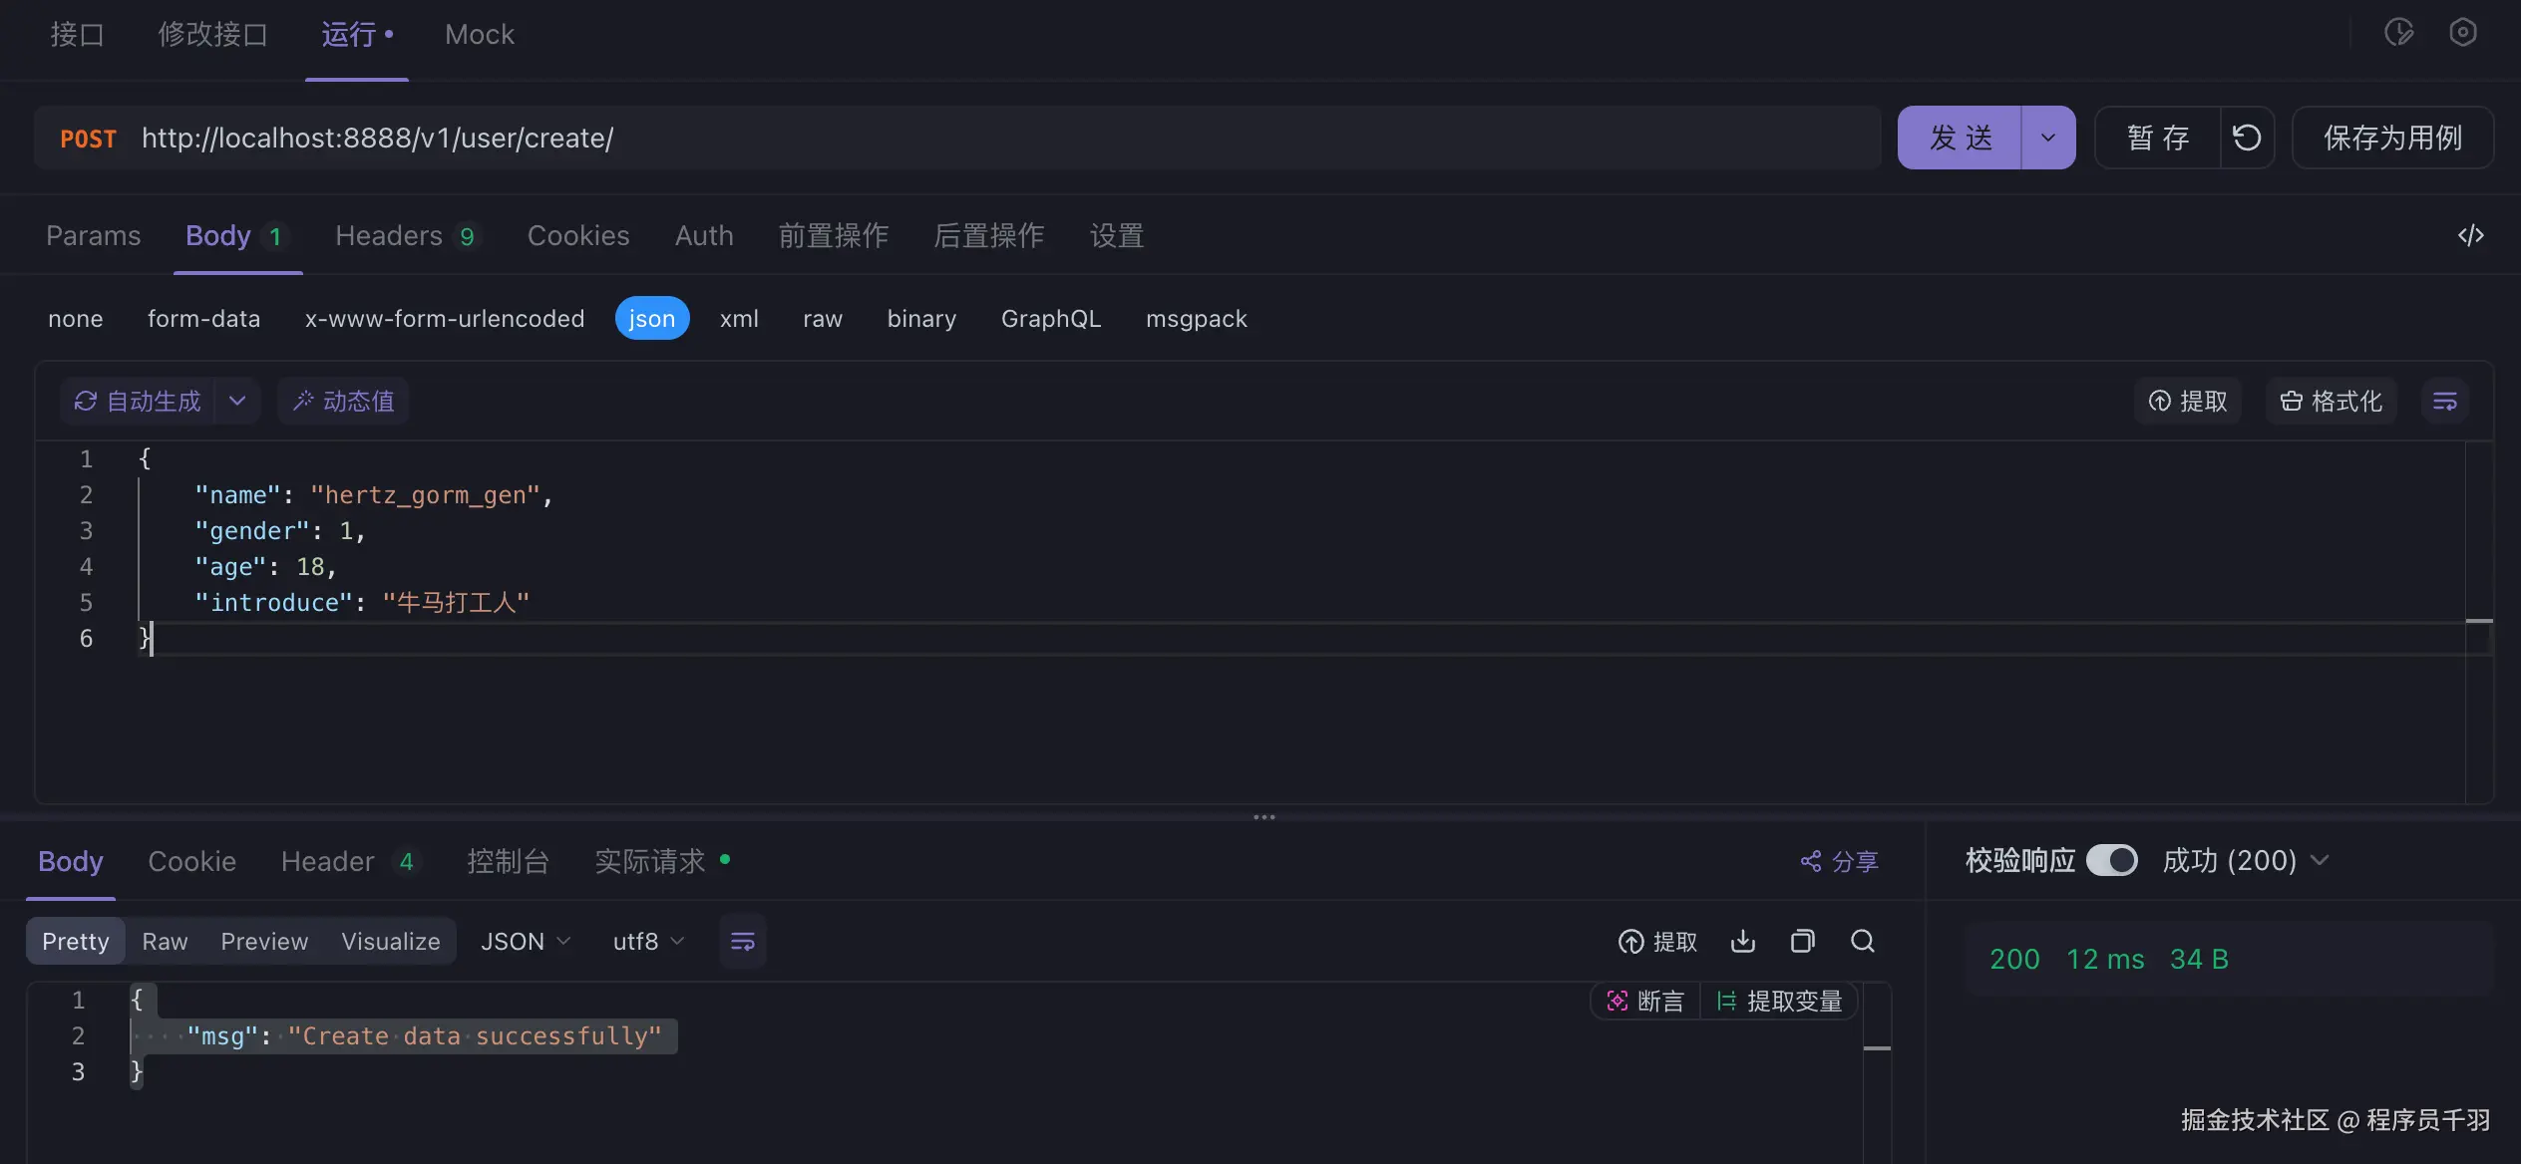Open the 成功 (200) response selector
Viewport: 2521px width, 1164px height.
coord(2244,860)
